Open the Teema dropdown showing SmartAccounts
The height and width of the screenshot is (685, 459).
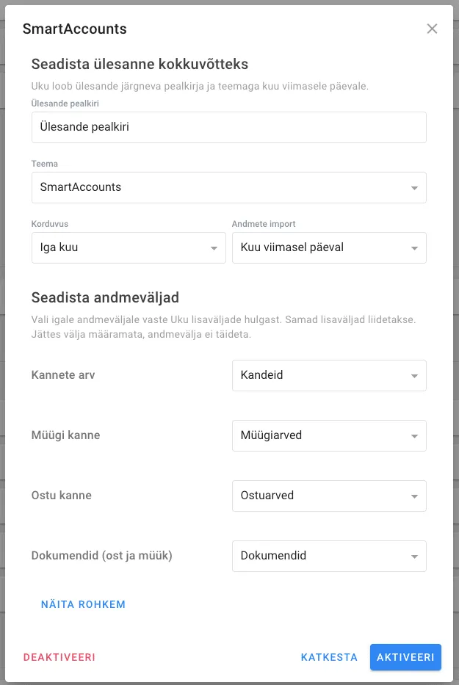pos(228,187)
